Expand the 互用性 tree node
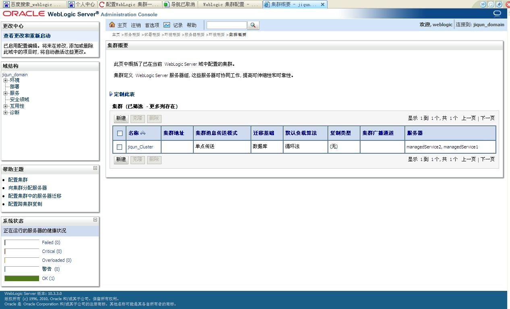The image size is (510, 309). (x=6, y=106)
